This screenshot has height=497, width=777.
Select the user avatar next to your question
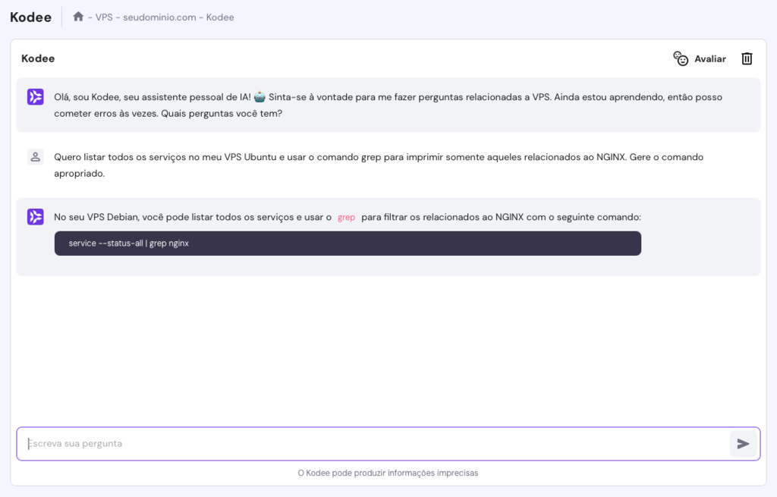(35, 156)
